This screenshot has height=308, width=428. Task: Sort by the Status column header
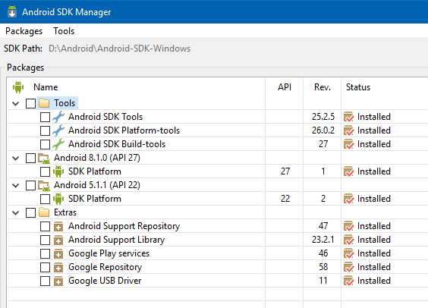click(358, 87)
